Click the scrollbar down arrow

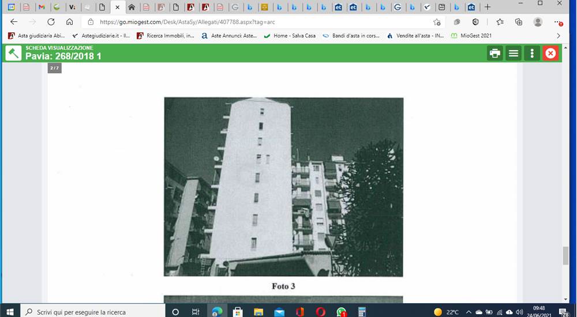point(565,299)
